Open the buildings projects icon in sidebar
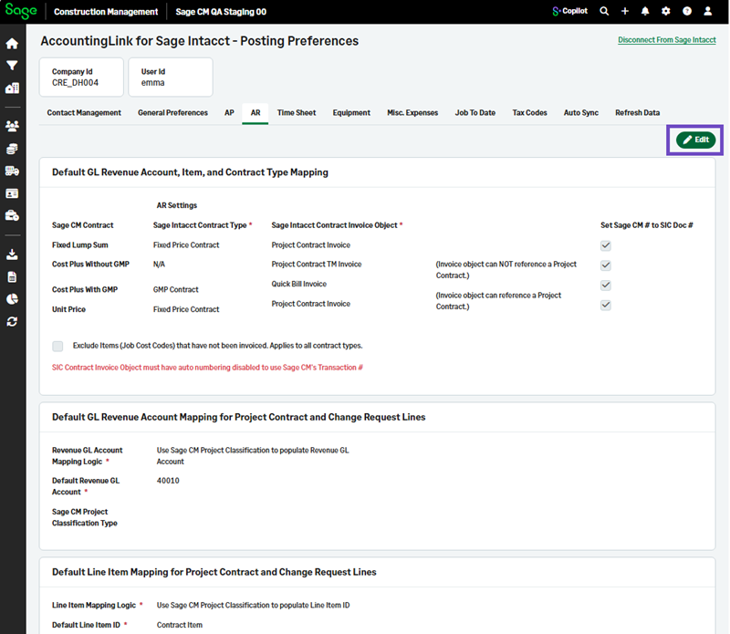This screenshot has width=730, height=634. click(12, 88)
